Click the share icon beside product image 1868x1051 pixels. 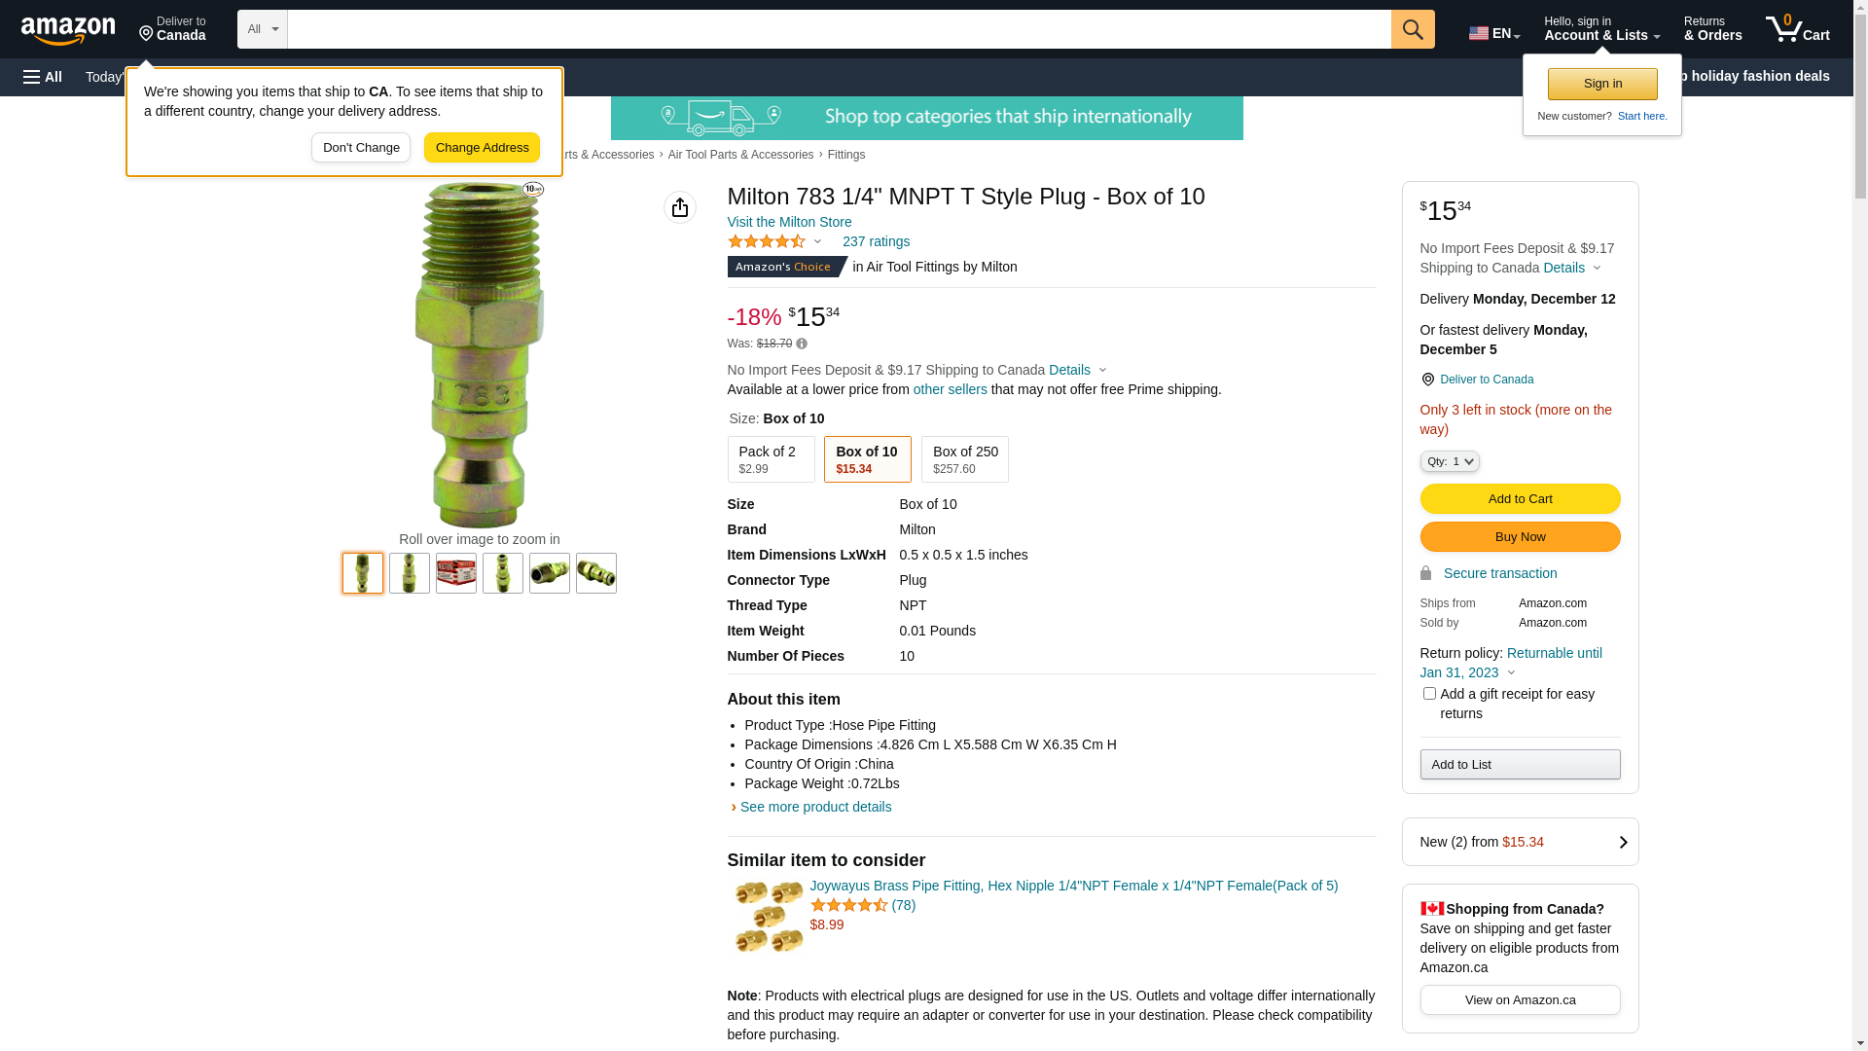[680, 207]
